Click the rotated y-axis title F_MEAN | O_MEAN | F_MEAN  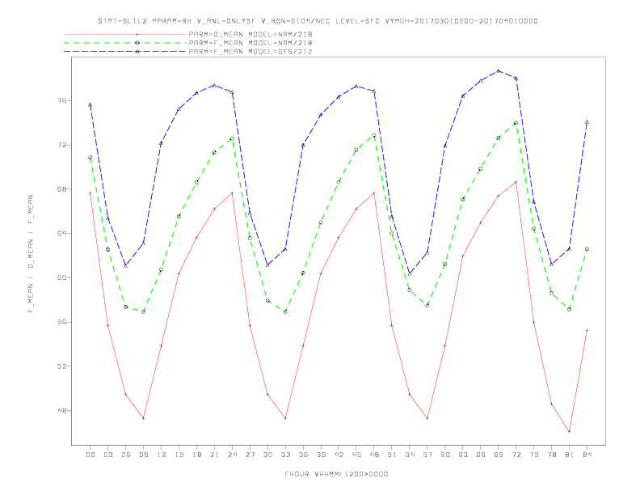click(x=31, y=254)
